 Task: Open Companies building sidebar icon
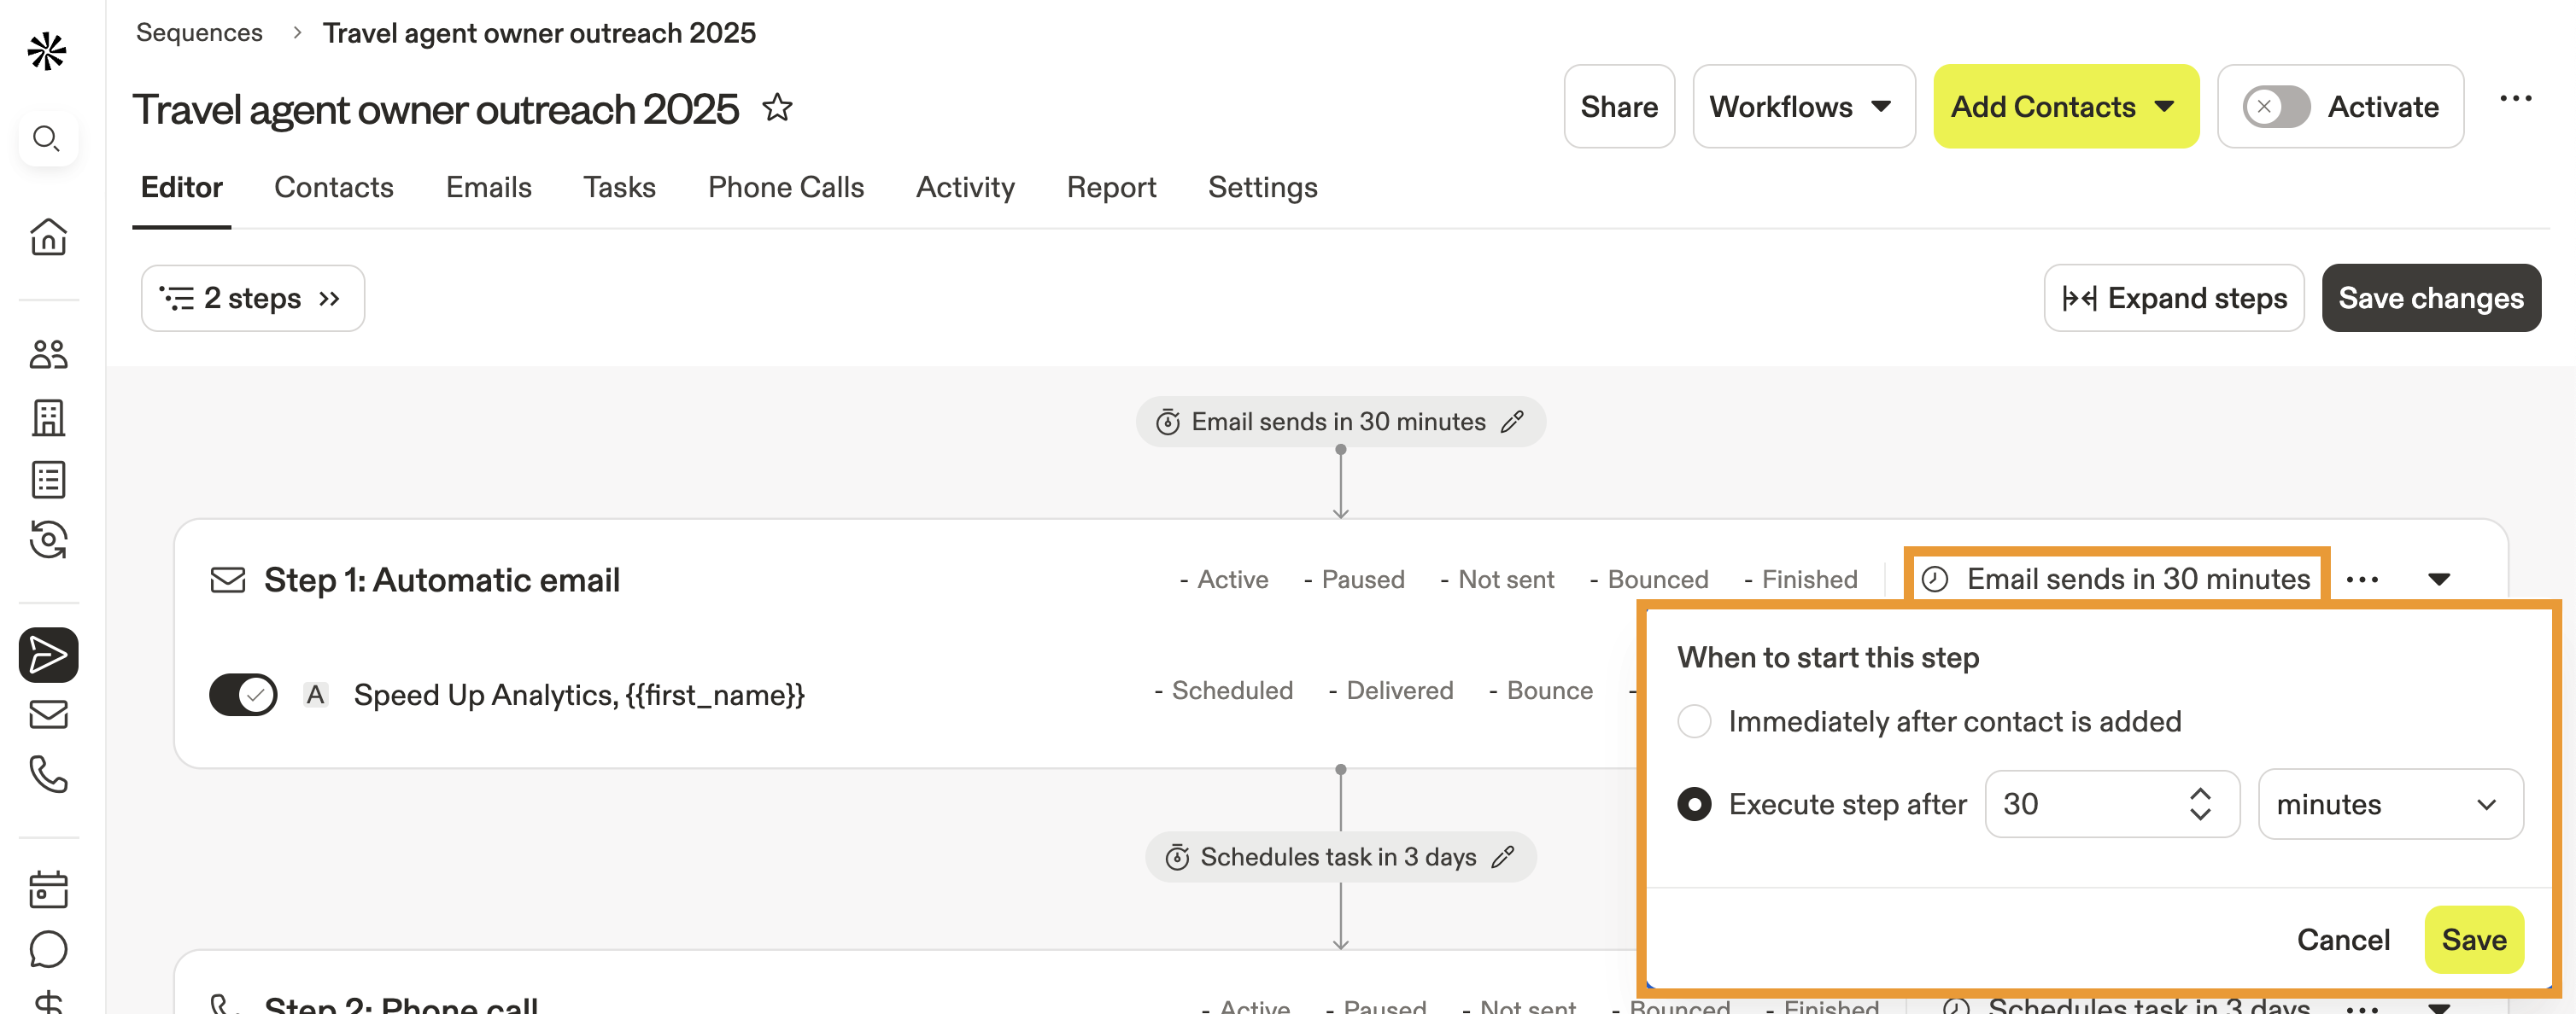(x=48, y=417)
